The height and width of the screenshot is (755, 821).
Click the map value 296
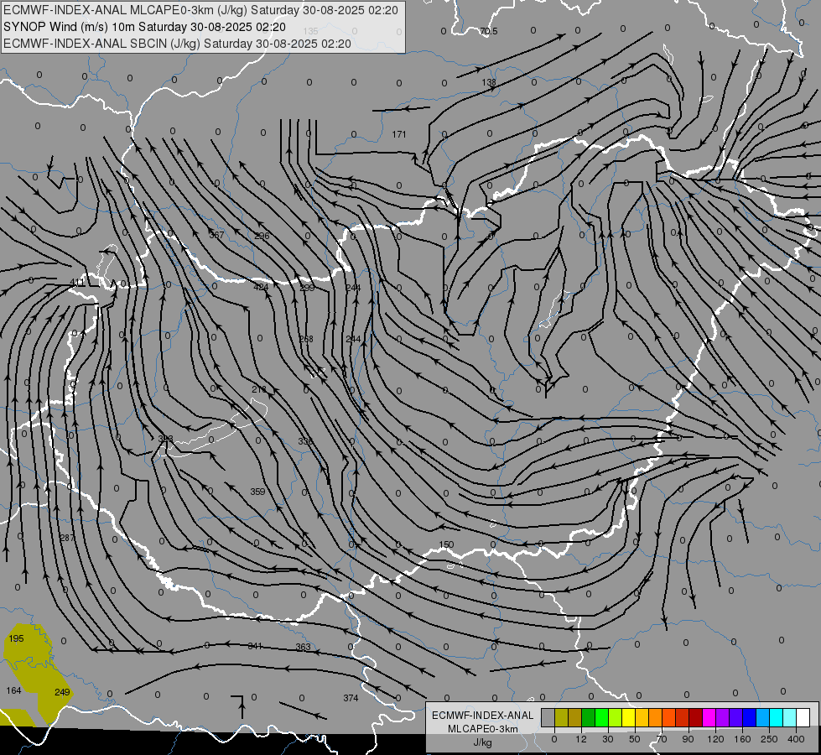click(262, 236)
